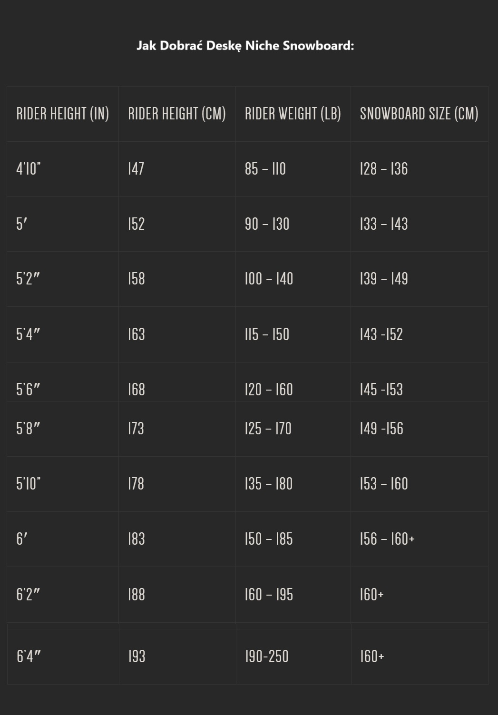Viewport: 498px width, 715px height.
Task: Select the Rider Height (IN) column header
Action: (x=63, y=114)
